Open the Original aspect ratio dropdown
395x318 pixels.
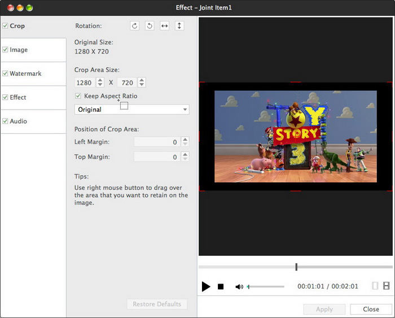131,110
